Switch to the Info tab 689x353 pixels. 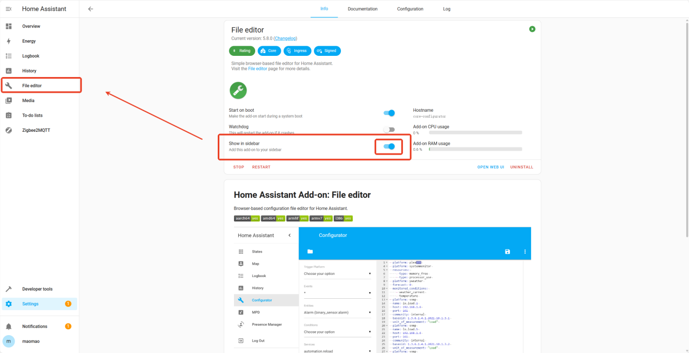(324, 9)
